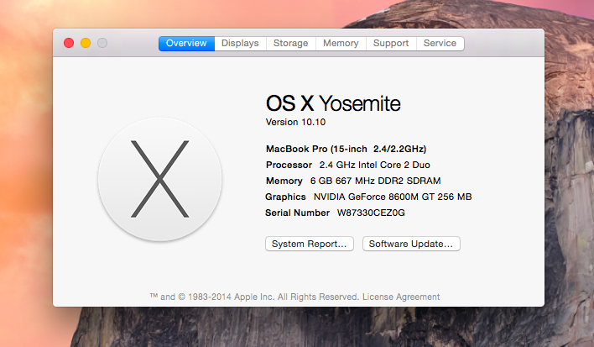Switch to the Memory tab
Image resolution: width=594 pixels, height=347 pixels.
click(x=341, y=43)
